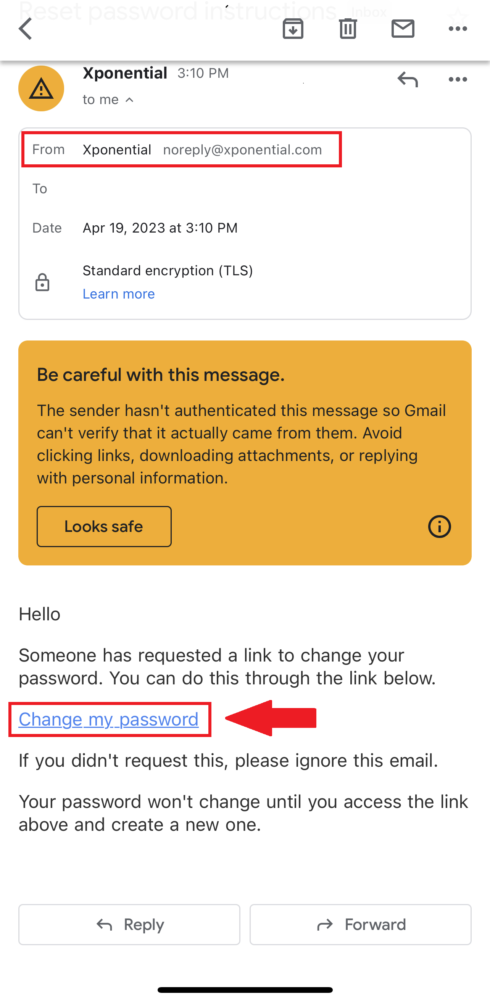Open the top-right overflow menu
490x1002 pixels.
[x=458, y=28]
